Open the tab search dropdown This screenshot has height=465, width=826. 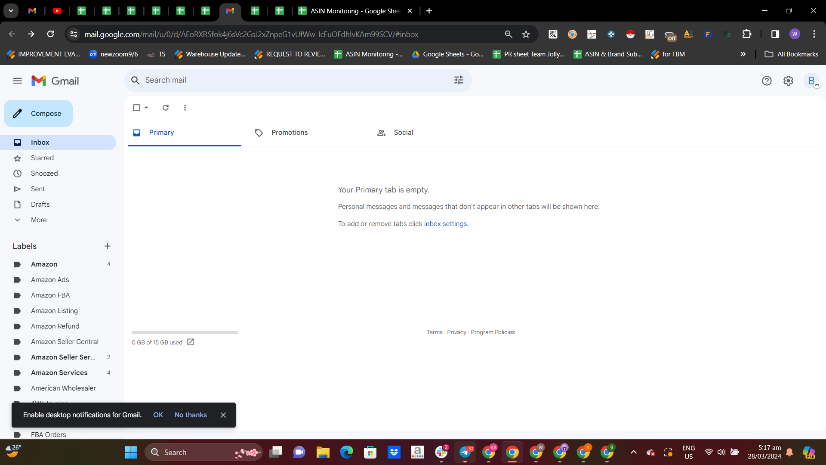[11, 11]
